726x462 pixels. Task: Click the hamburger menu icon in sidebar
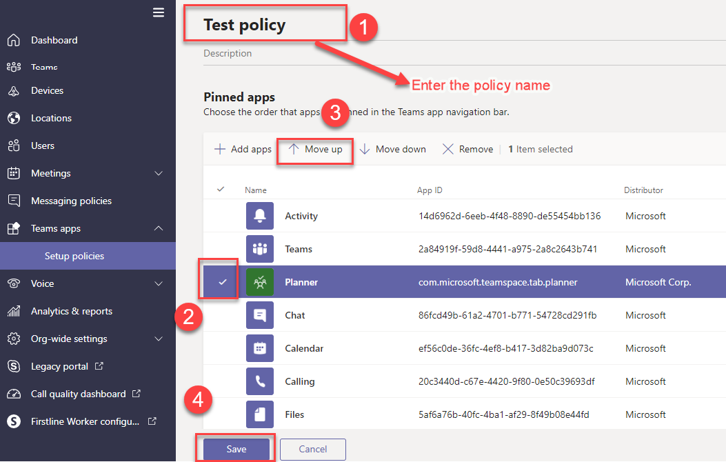point(159,12)
